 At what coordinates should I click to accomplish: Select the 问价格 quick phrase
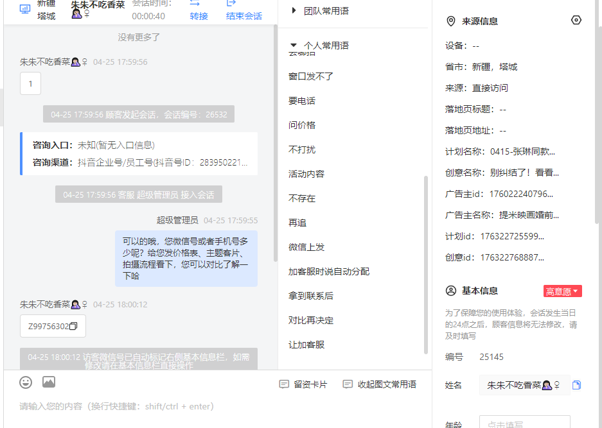pyautogui.click(x=302, y=125)
